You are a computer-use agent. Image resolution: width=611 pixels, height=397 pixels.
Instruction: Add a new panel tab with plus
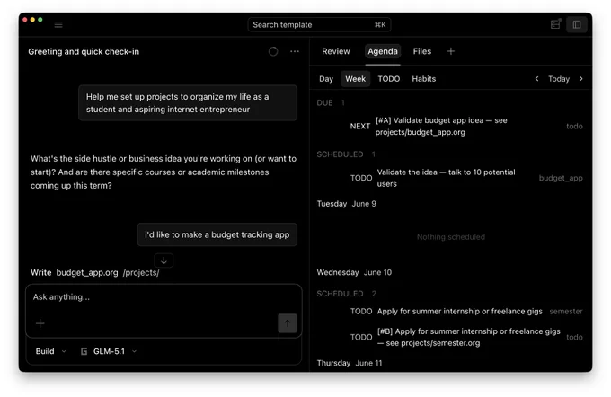pyautogui.click(x=451, y=51)
